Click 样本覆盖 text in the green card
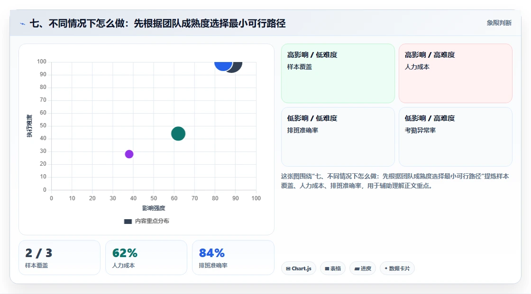Screen dimensions: 531x294 (x=299, y=67)
